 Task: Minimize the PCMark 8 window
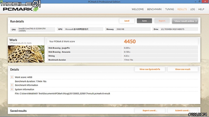pyautogui.click(x=195, y=2)
